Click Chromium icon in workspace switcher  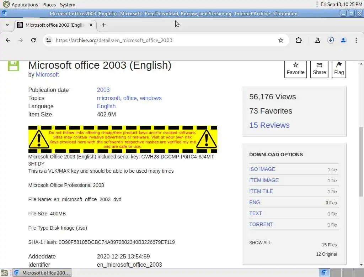click(324, 273)
